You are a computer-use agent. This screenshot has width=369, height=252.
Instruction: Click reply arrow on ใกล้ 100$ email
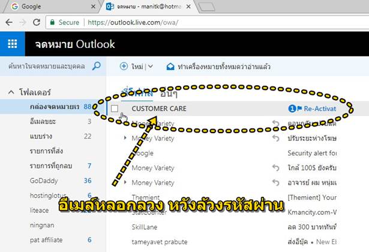pos(275,168)
